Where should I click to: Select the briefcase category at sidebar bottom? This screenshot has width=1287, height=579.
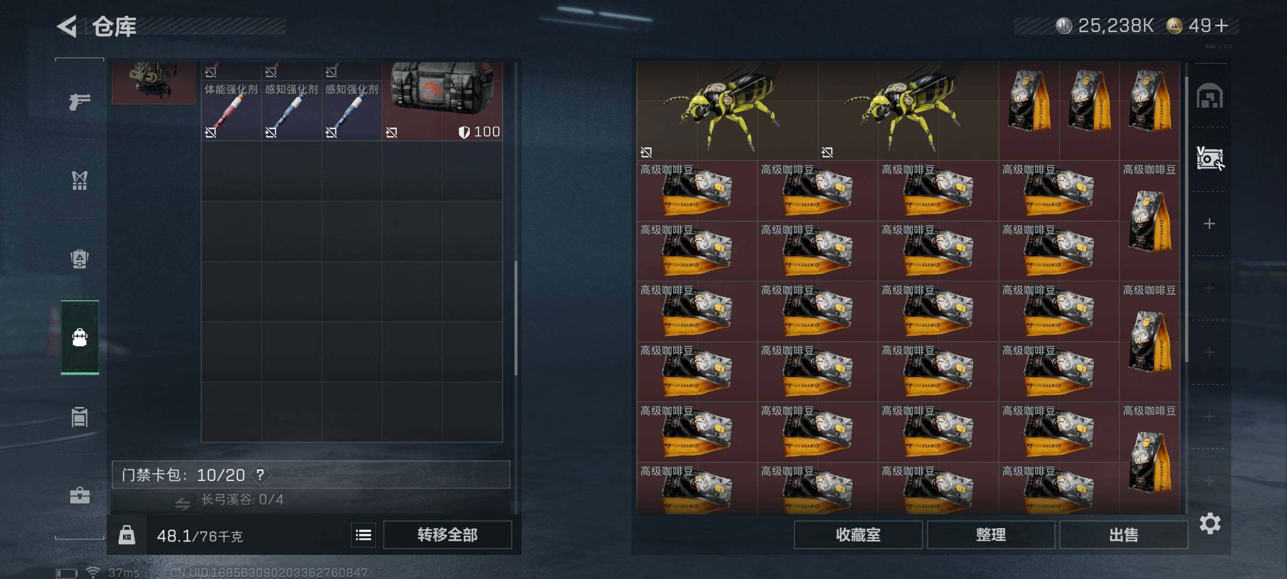click(79, 495)
